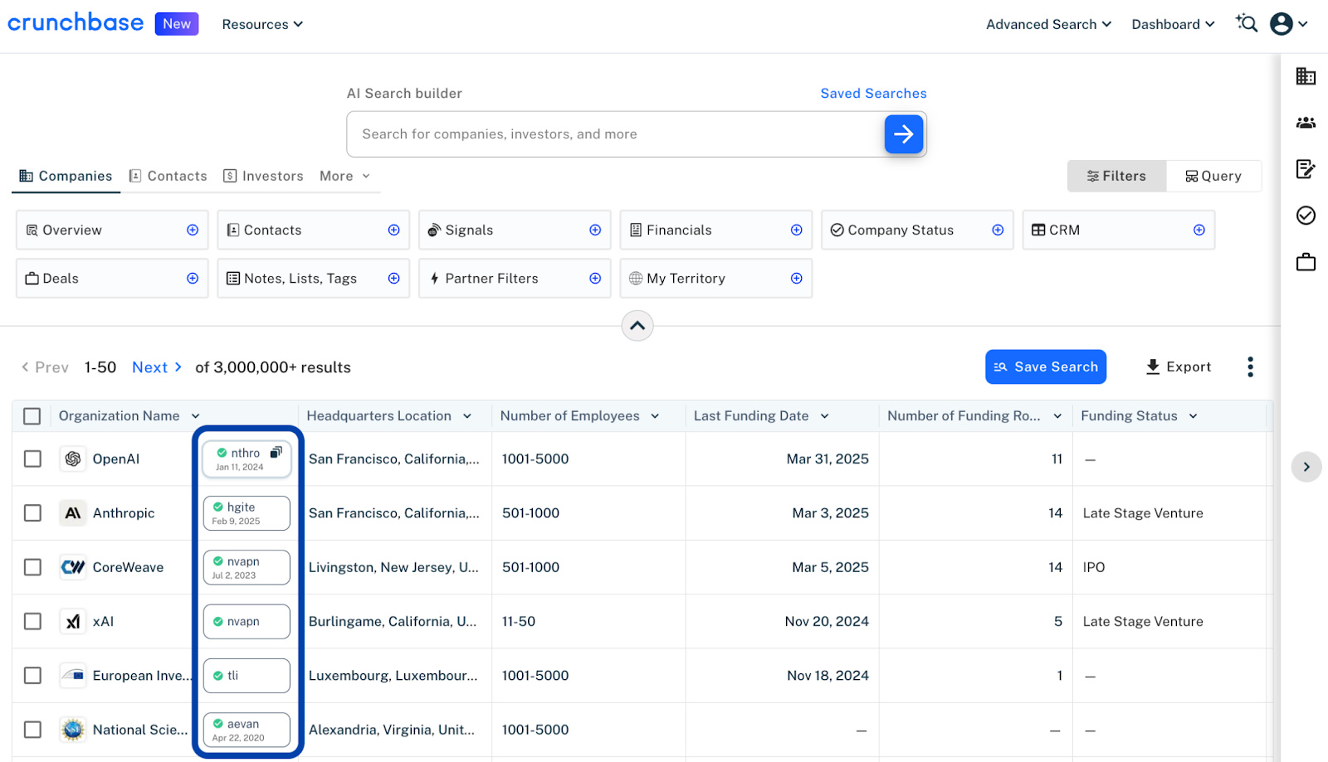Click the Save Search button
The height and width of the screenshot is (762, 1328).
[1046, 366]
